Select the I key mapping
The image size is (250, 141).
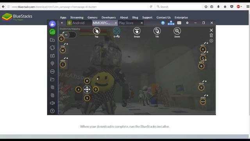tap(62, 64)
